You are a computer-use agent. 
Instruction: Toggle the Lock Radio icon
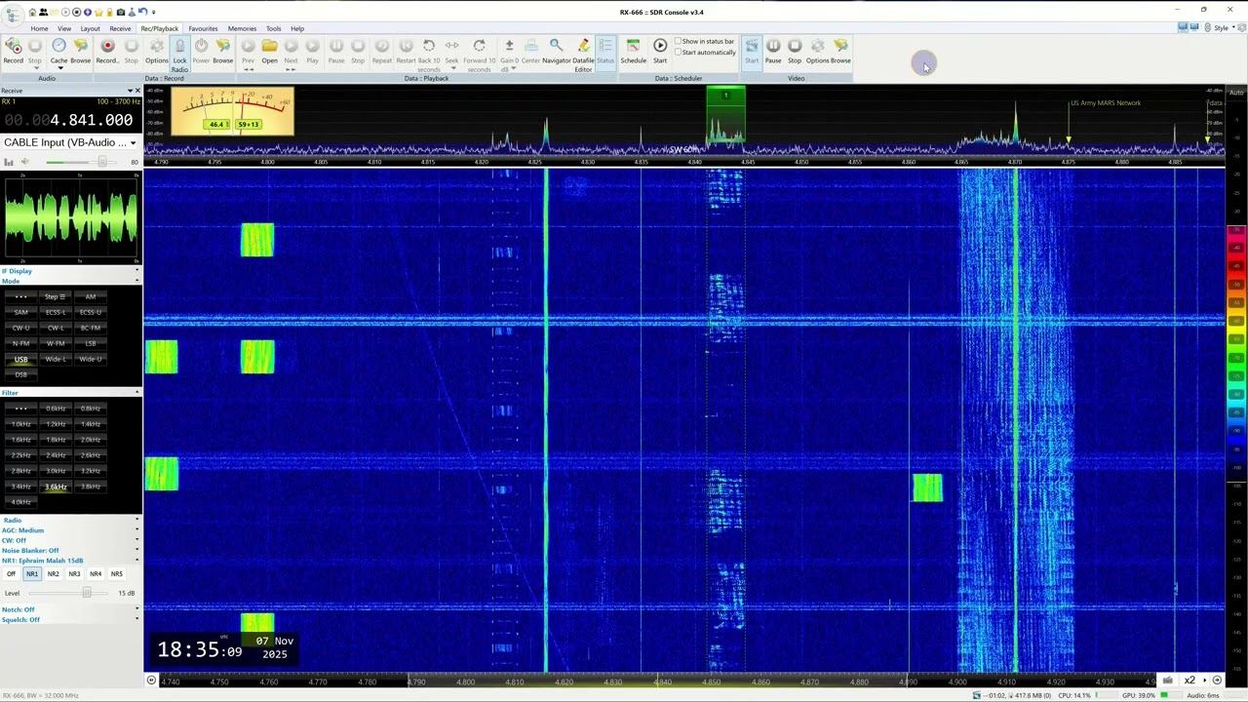pos(179,55)
